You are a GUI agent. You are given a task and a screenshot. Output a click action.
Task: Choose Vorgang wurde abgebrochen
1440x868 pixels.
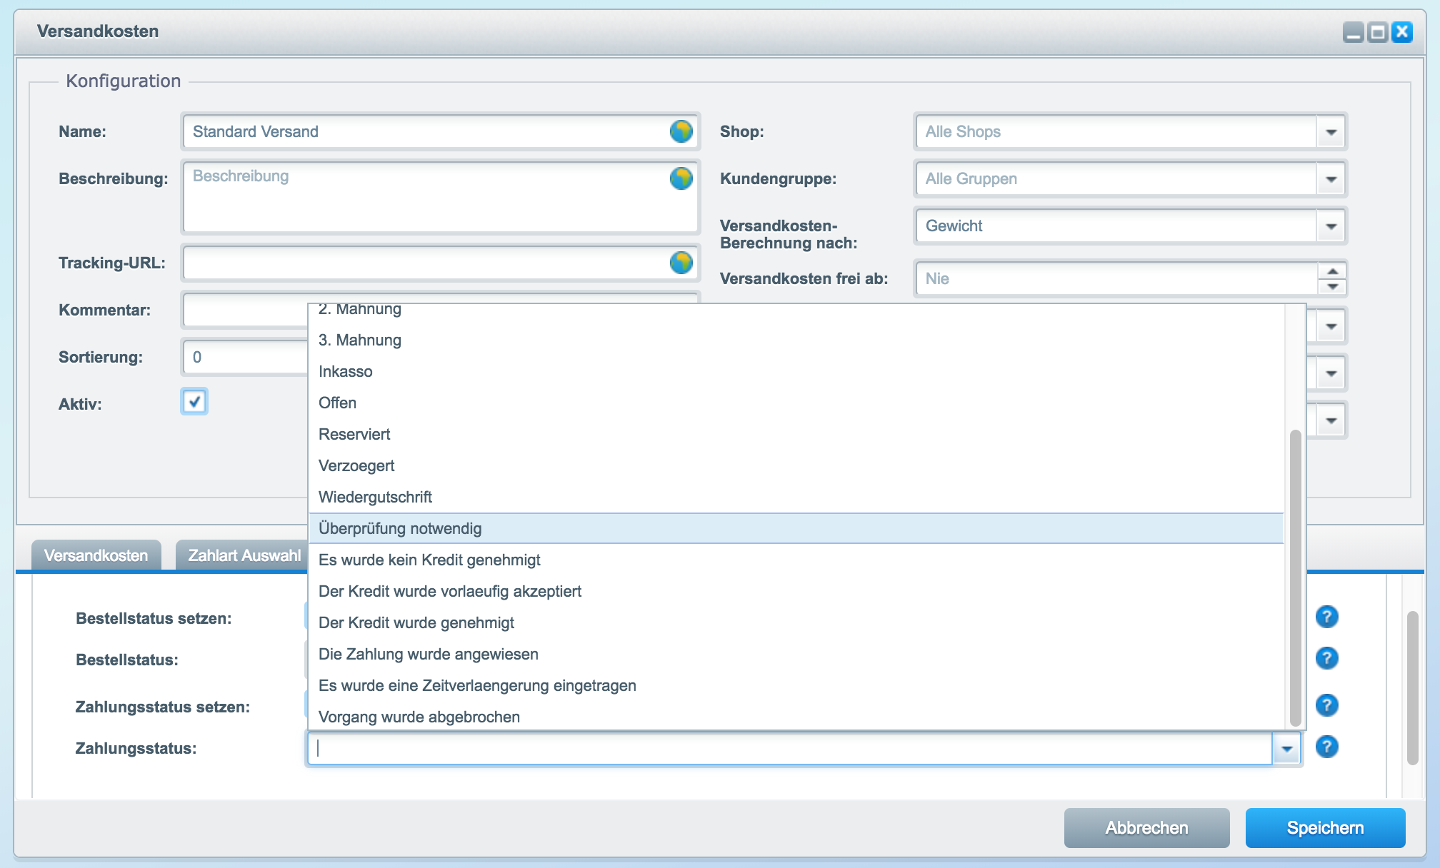coord(796,716)
